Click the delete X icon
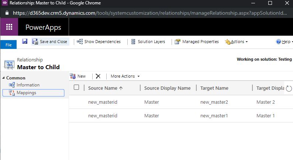The image size is (293, 160). pyautogui.click(x=98, y=76)
